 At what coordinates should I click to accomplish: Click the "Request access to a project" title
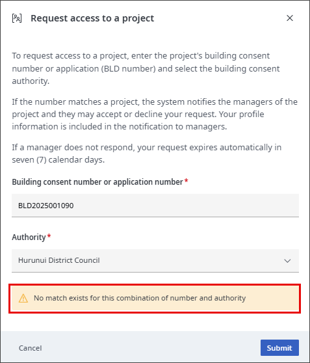coord(92,18)
